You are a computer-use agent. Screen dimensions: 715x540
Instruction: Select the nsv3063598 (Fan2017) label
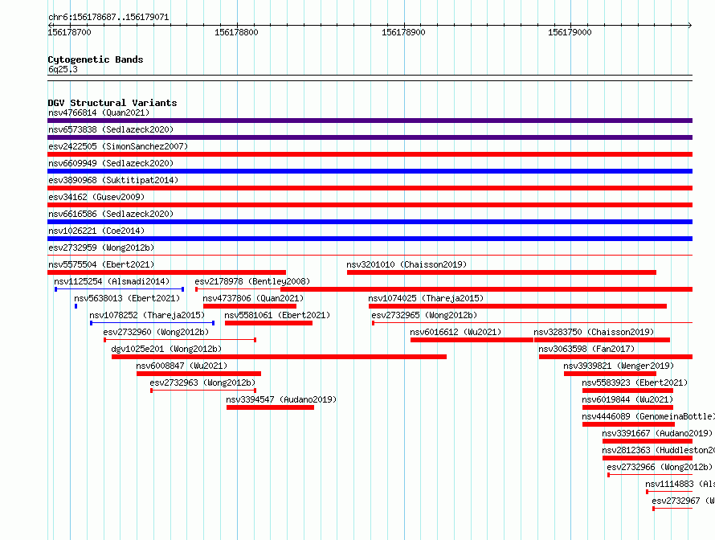tap(586, 349)
